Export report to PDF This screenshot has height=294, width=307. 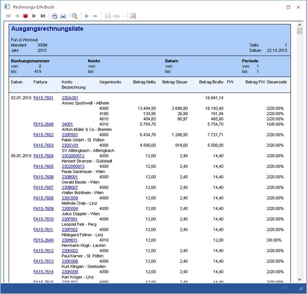(x=132, y=16)
